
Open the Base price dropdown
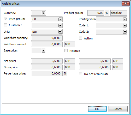tap(43, 51)
